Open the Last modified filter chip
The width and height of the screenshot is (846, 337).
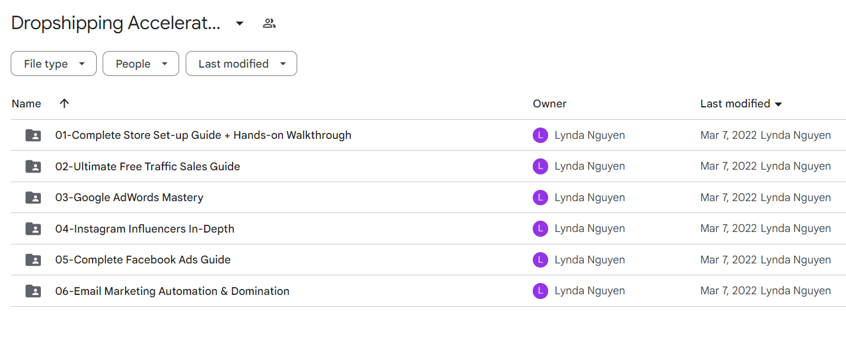click(241, 63)
